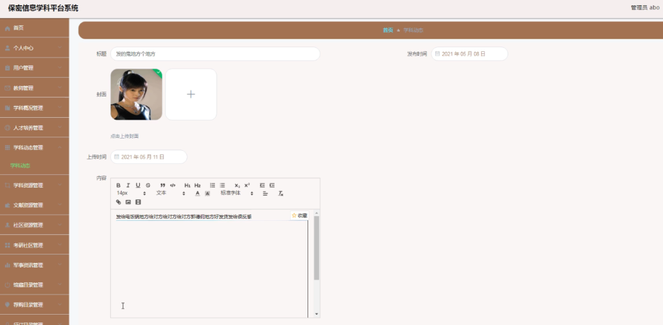Open the 标准字体 font family dropdown
The height and width of the screenshot is (325, 663).
237,193
